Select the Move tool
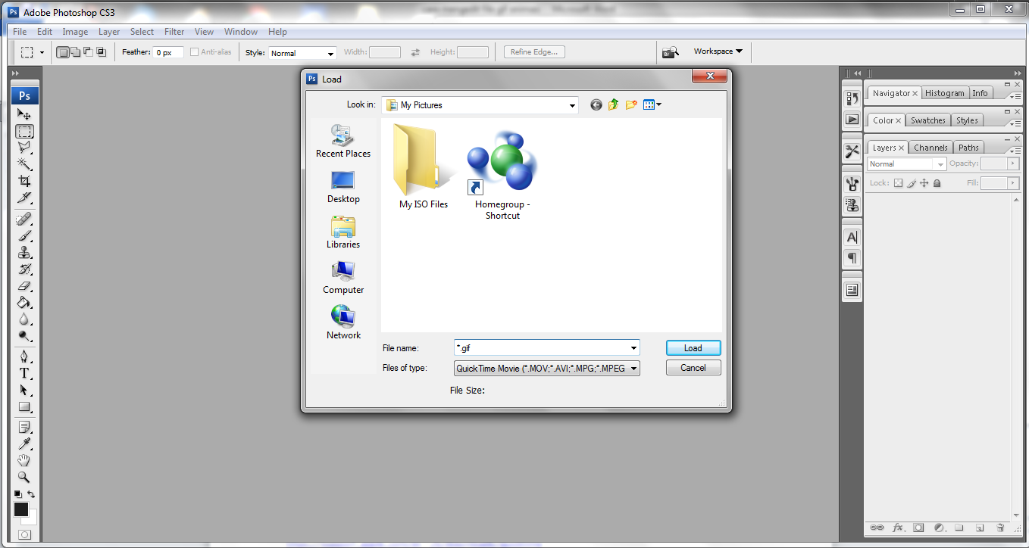The height and width of the screenshot is (548, 1029). coord(24,114)
